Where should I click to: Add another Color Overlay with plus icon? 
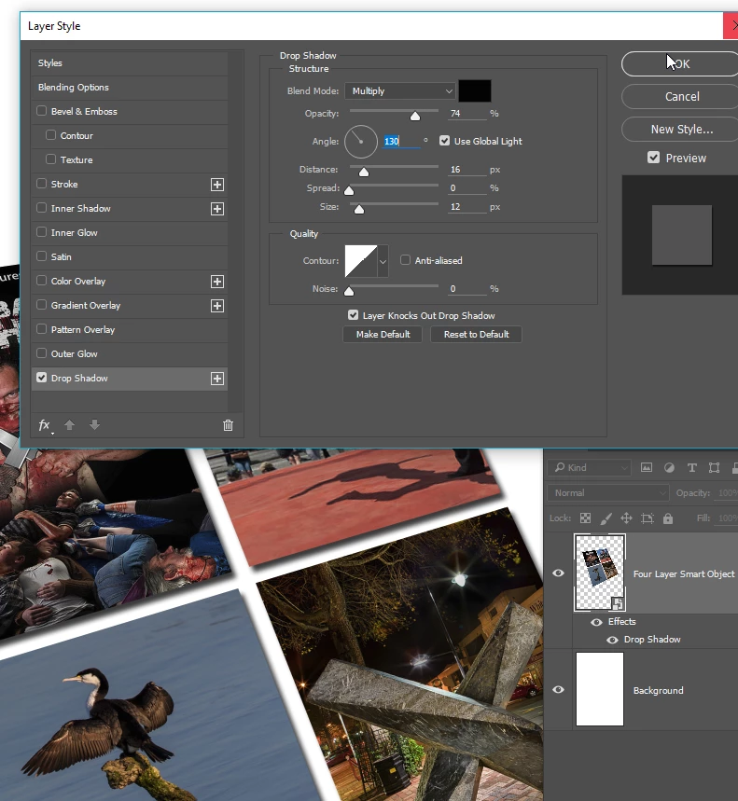point(217,282)
